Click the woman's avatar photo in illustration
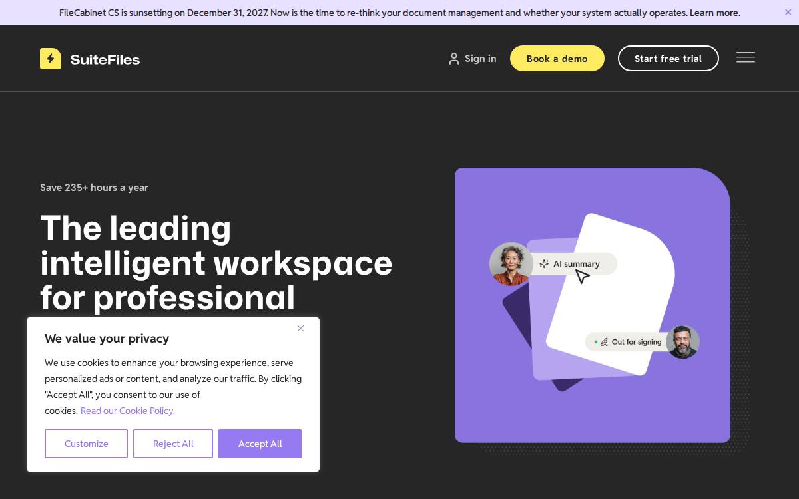This screenshot has height=499, width=799. 511,263
